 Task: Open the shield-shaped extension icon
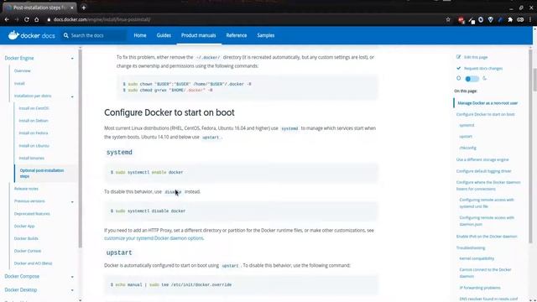(490, 19)
